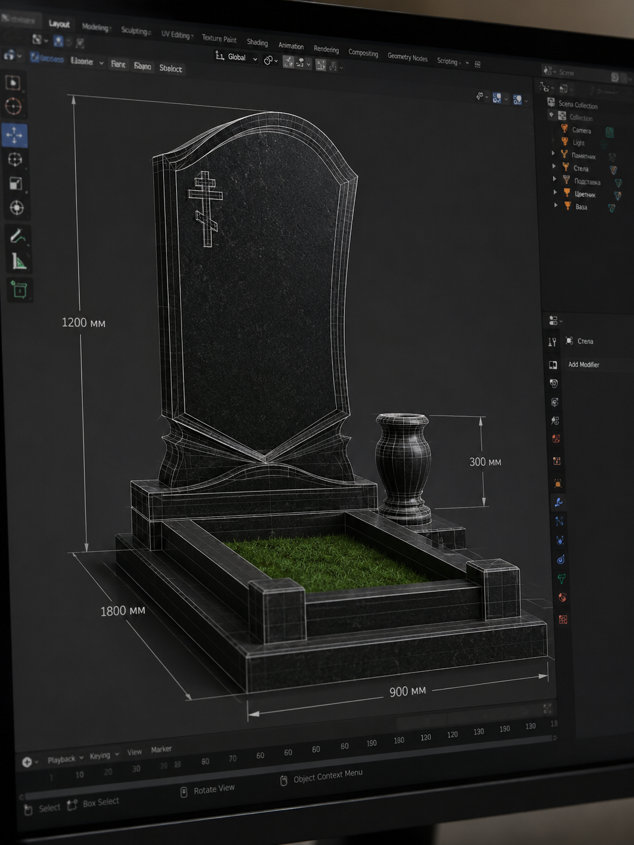Open the Tool properties tab (wrench and screwdriver icon)
This screenshot has width=634, height=845.
[x=552, y=342]
